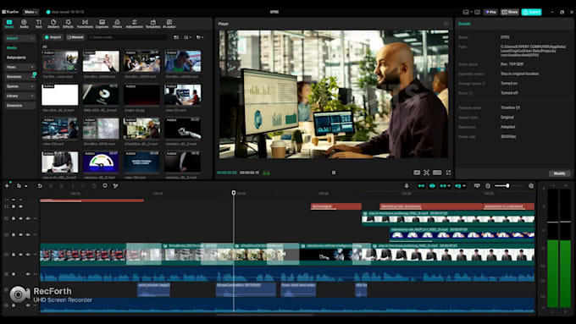Click the search media input field
Viewport: 576px width, 324px height.
(128, 37)
